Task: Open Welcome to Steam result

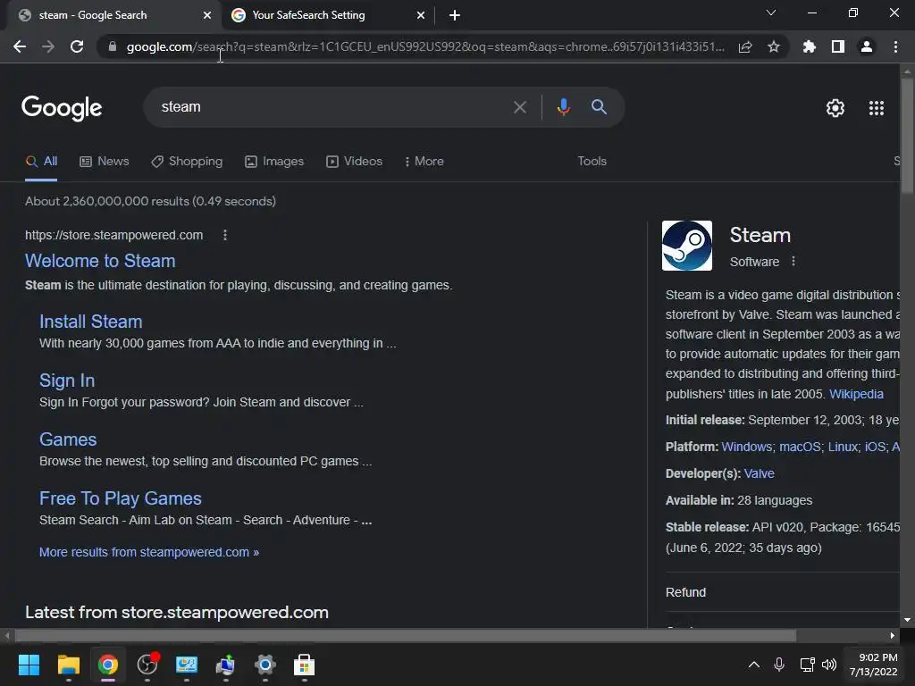Action: [100, 261]
